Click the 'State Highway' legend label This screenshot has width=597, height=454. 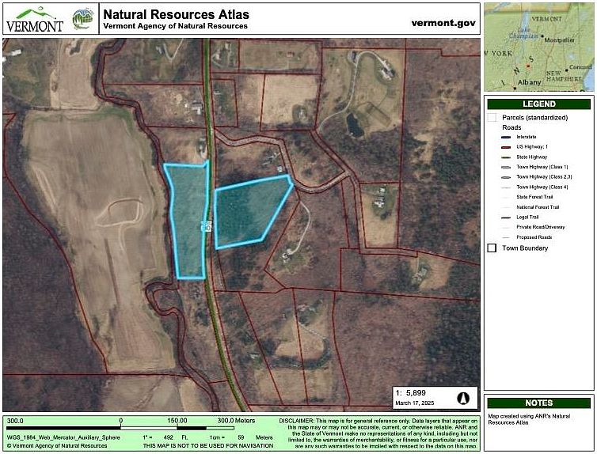[x=531, y=157]
